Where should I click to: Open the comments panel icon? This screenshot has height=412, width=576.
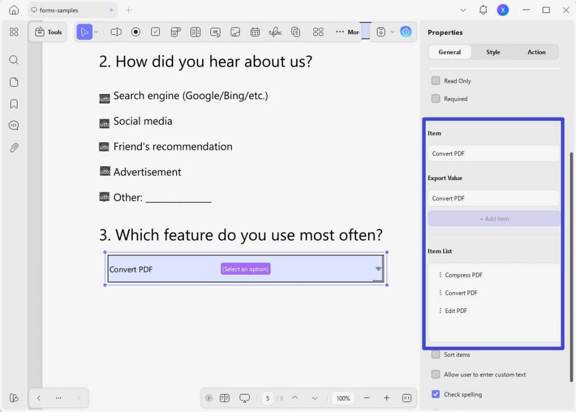pos(14,126)
